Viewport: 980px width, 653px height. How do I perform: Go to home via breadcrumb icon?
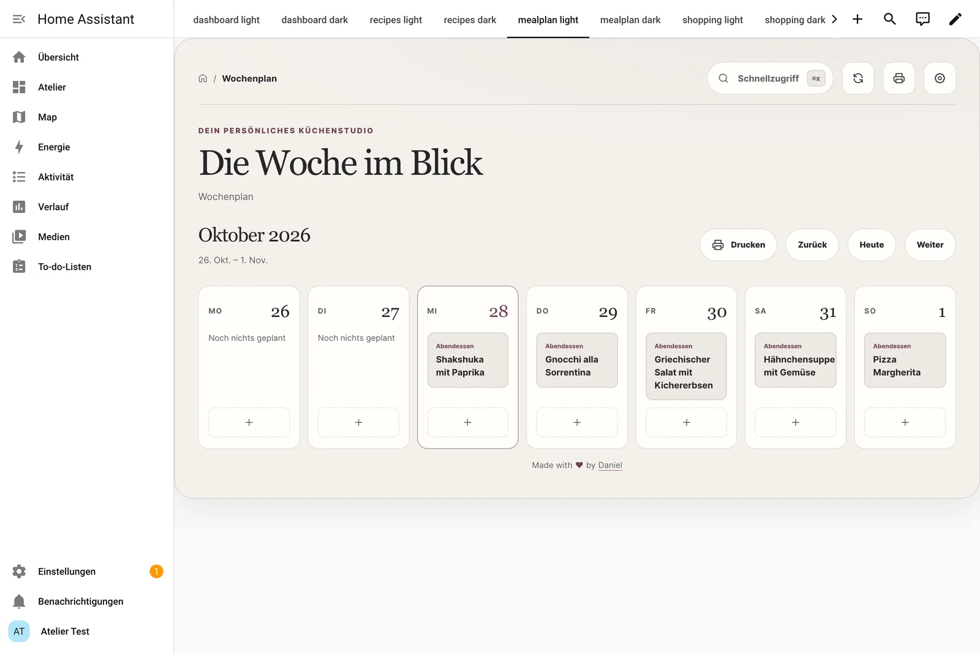203,78
